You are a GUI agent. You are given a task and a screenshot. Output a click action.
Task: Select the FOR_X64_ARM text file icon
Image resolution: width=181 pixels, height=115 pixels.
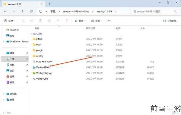[34, 62]
